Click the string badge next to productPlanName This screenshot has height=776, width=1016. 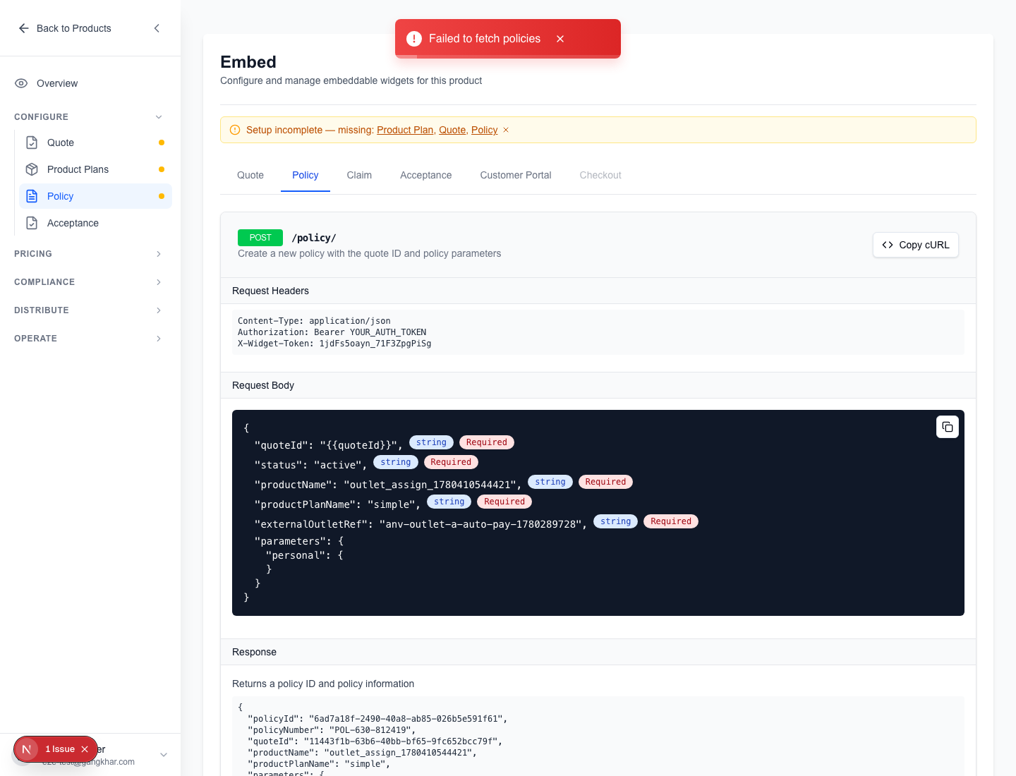coord(449,502)
